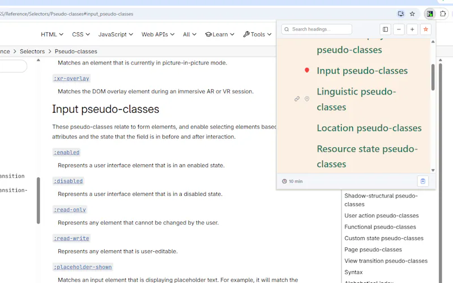Jump to Input pseudo-classes in outline panel
This screenshot has height=283, width=453.
(x=362, y=70)
